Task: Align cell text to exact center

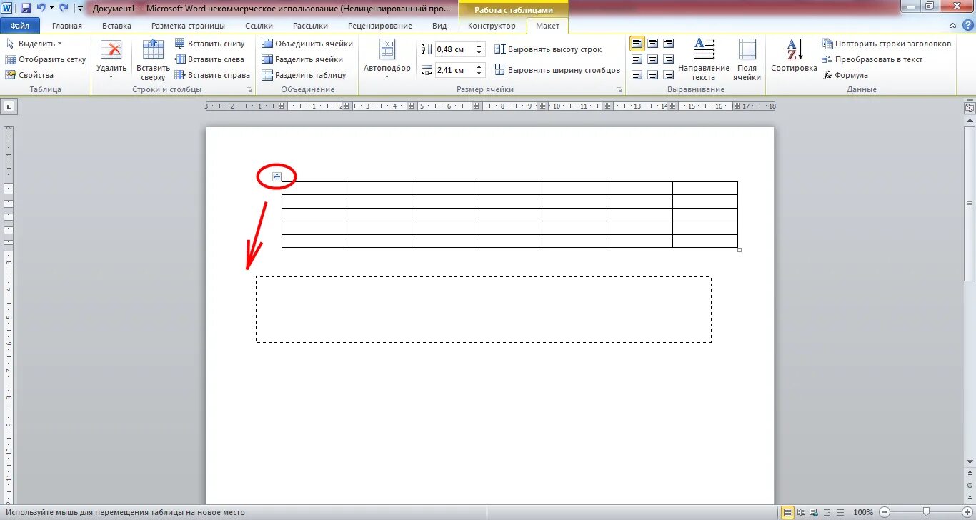Action: coord(652,59)
